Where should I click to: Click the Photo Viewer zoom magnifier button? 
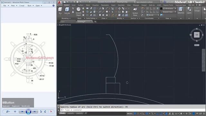click(x=8, y=111)
